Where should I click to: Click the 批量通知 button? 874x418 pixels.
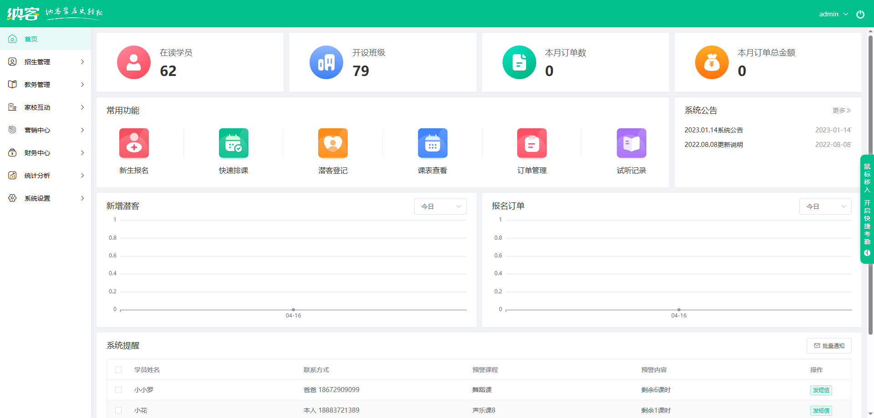point(829,346)
